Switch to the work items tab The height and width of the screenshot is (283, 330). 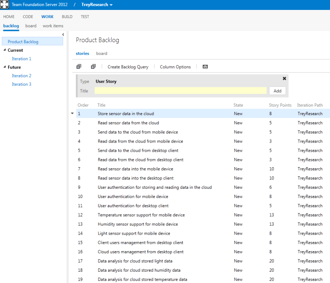(x=53, y=26)
